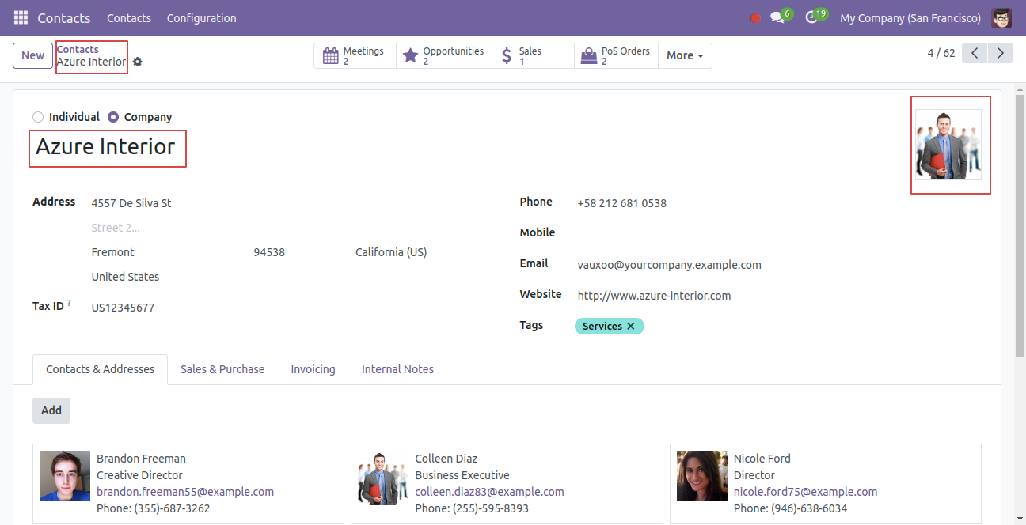Open the Configuration menu
The image size is (1026, 525).
pyautogui.click(x=201, y=18)
